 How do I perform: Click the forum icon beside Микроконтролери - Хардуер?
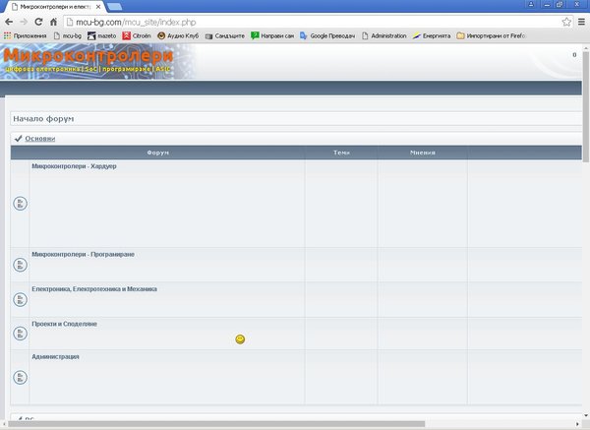click(20, 204)
